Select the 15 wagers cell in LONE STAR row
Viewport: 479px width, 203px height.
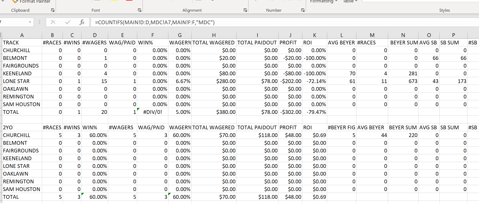point(95,81)
